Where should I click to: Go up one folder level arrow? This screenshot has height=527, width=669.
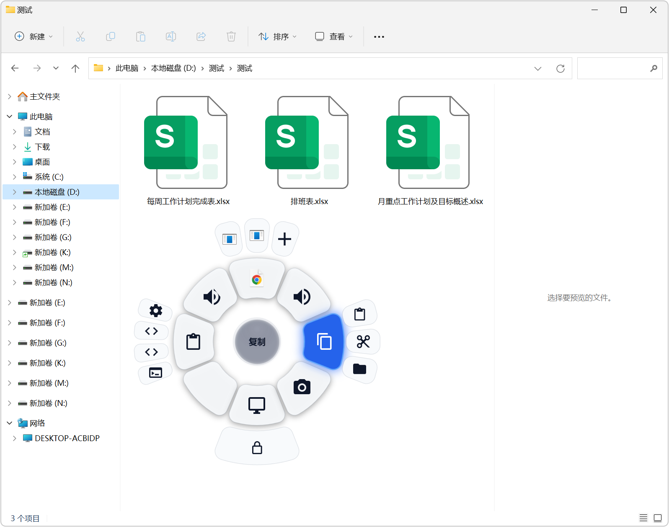pyautogui.click(x=75, y=68)
